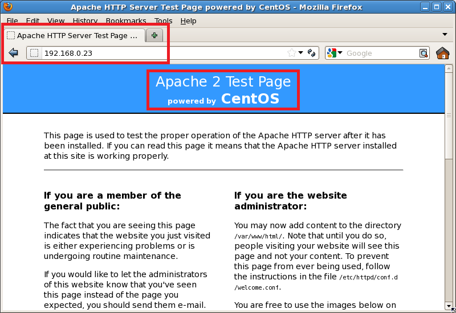Click the vertical scrollbar thumb
The image size is (456, 313).
[x=449, y=116]
